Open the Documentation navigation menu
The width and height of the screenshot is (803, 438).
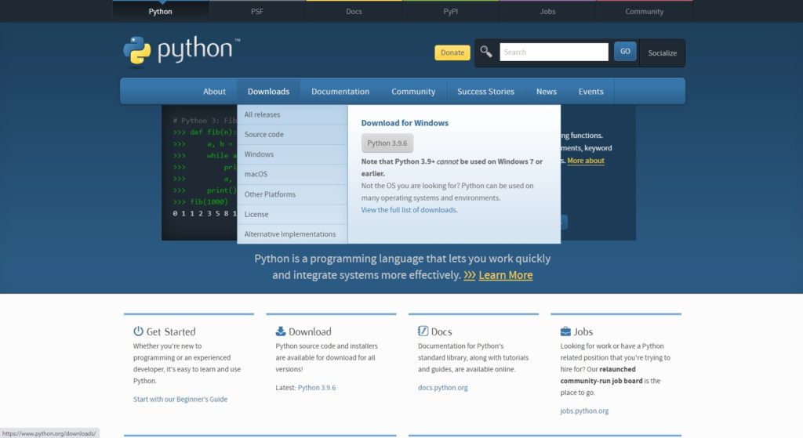pos(340,91)
